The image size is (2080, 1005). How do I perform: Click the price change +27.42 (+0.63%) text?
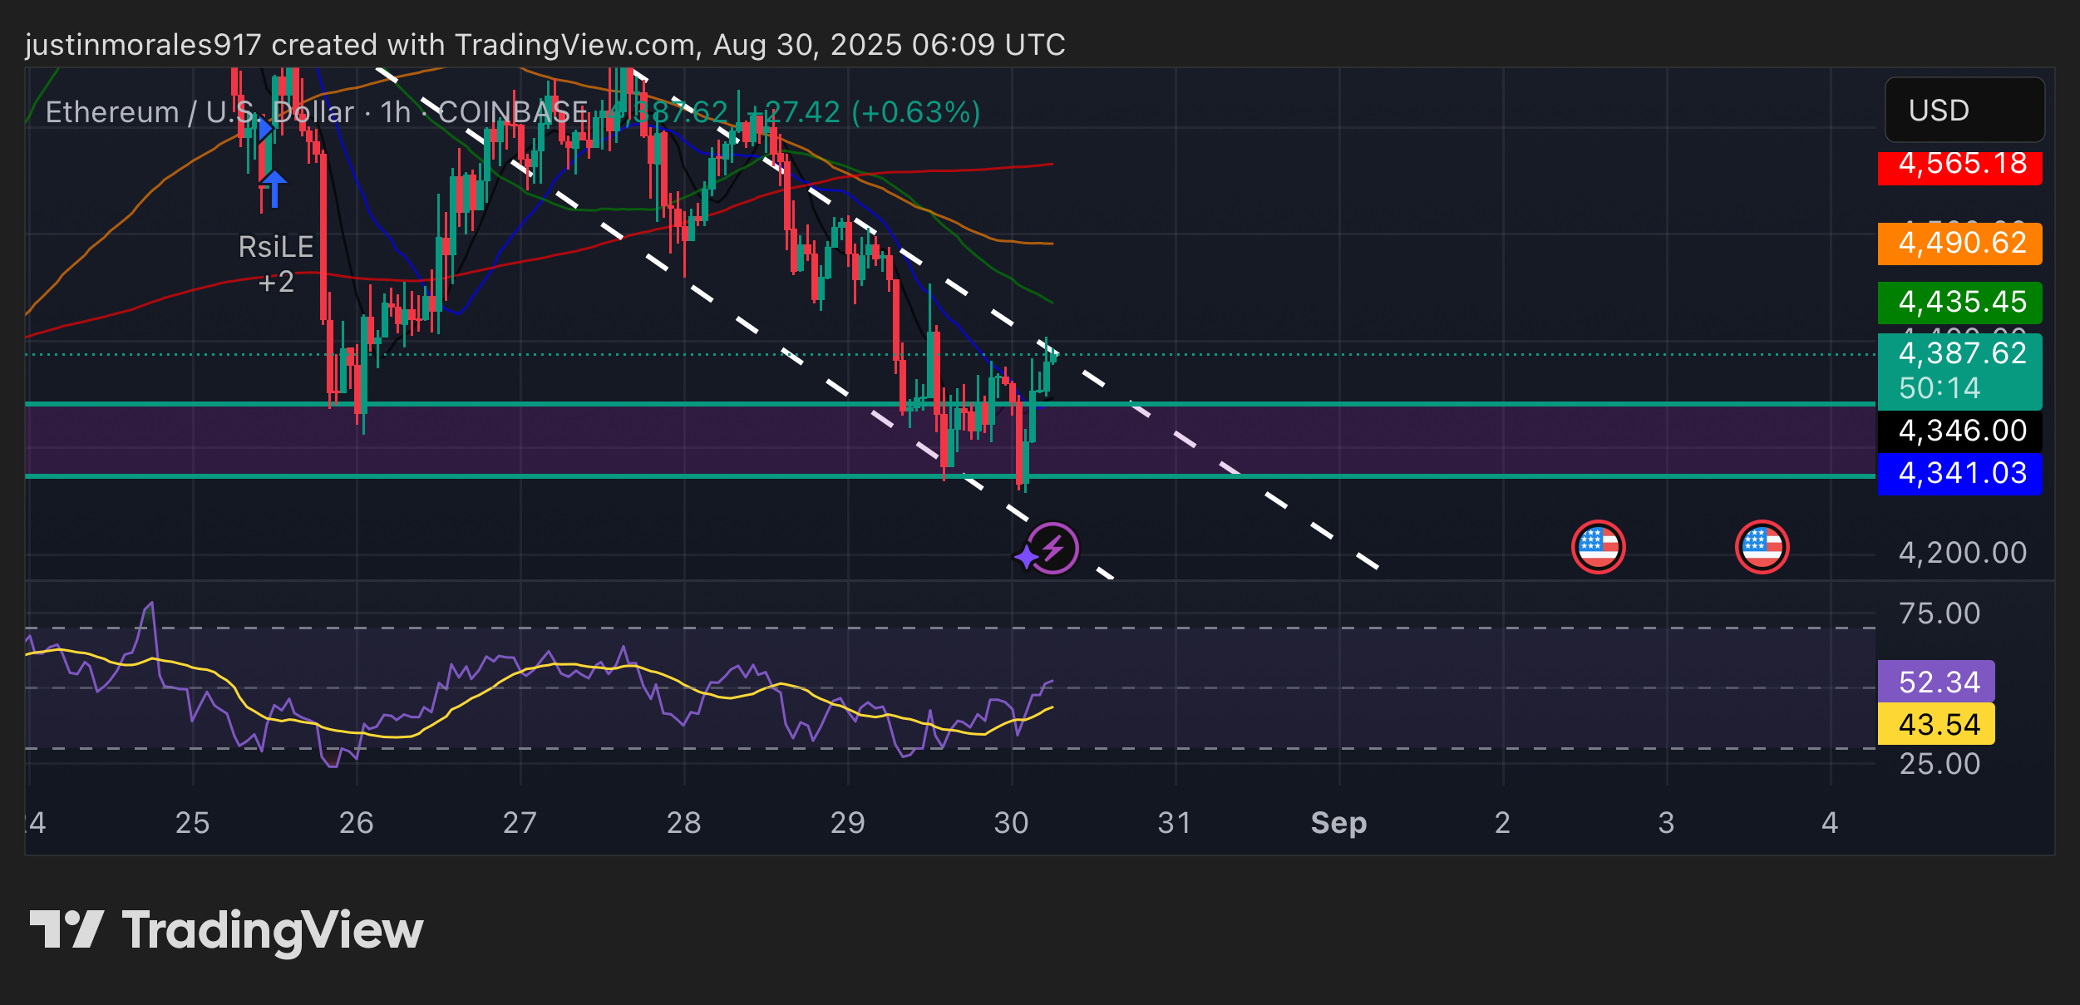click(x=865, y=112)
